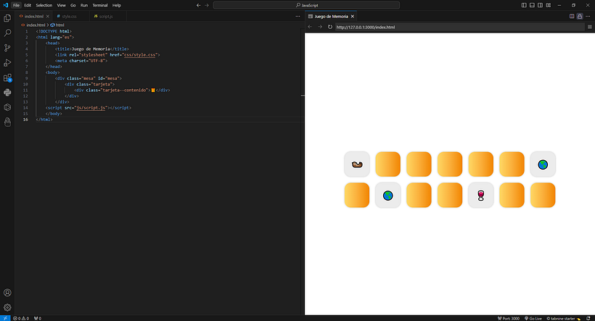Screen dimensions: 595x321
Task: Open the Run menu
Action: pyautogui.click(x=84, y=5)
